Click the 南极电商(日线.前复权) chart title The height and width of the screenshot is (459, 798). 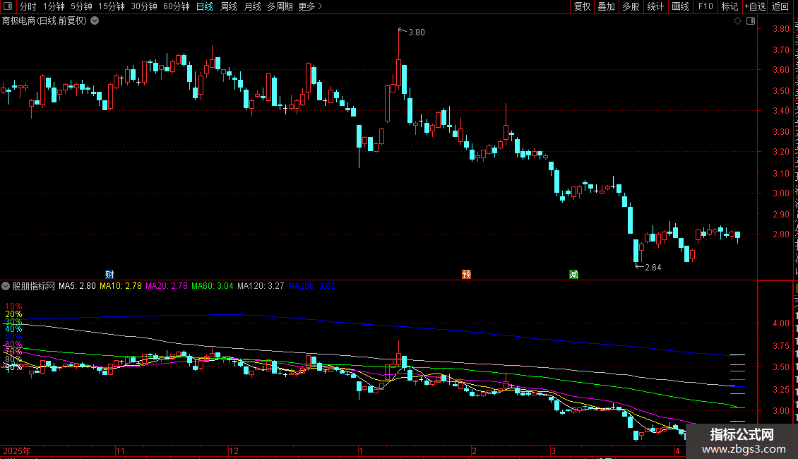tap(44, 21)
